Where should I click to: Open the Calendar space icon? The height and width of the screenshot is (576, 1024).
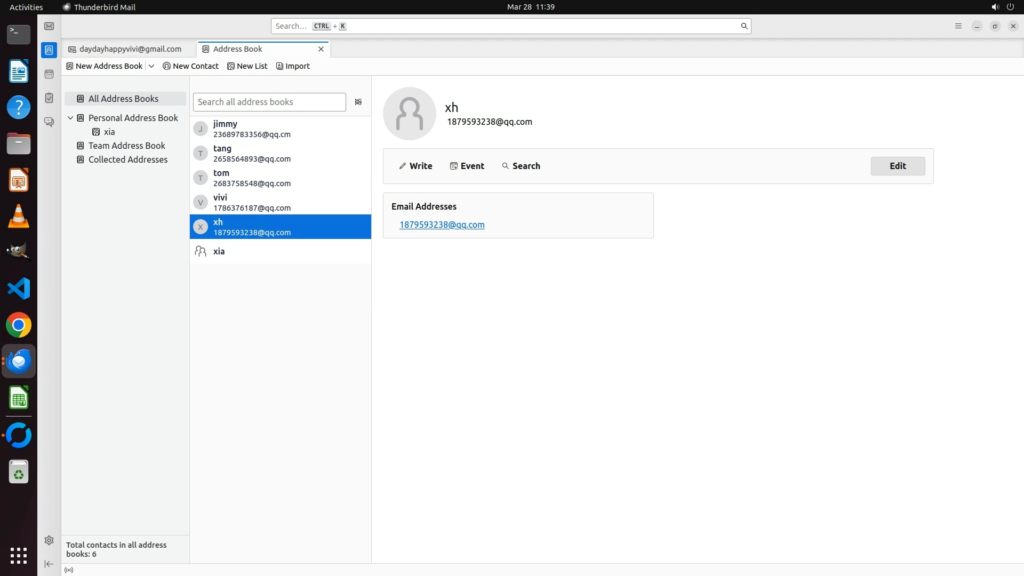click(x=49, y=74)
